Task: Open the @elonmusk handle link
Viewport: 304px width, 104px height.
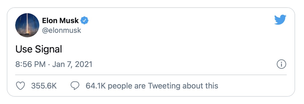Action: 62,30
